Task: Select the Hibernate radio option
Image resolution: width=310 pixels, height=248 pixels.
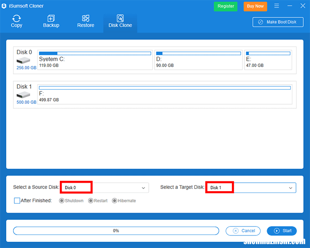Action: coord(124,201)
